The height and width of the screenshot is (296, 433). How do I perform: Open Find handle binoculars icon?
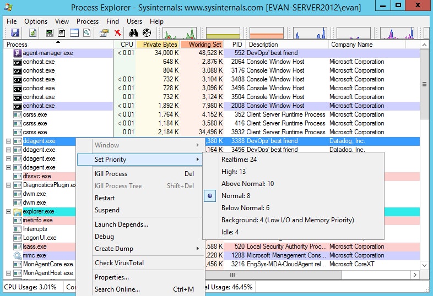tap(134, 33)
